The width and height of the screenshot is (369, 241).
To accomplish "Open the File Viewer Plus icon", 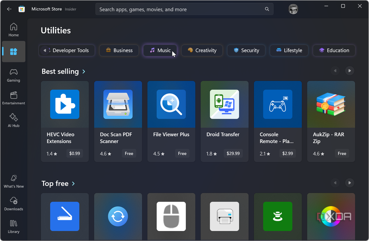I will click(171, 104).
